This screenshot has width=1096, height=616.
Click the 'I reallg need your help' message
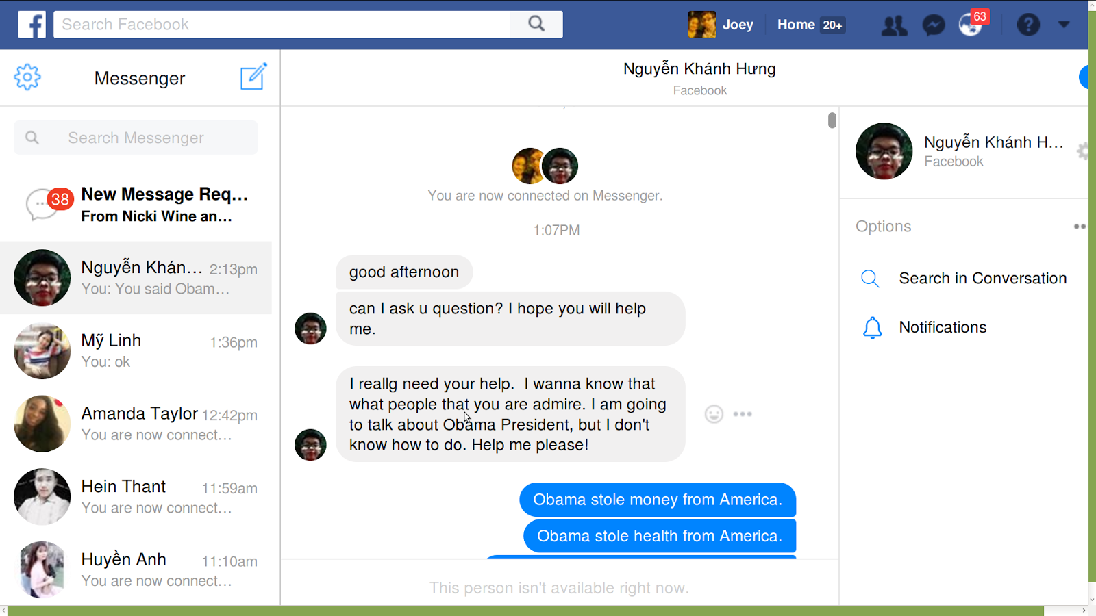(510, 414)
